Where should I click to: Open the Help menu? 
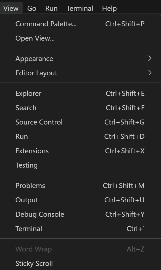tap(109, 8)
